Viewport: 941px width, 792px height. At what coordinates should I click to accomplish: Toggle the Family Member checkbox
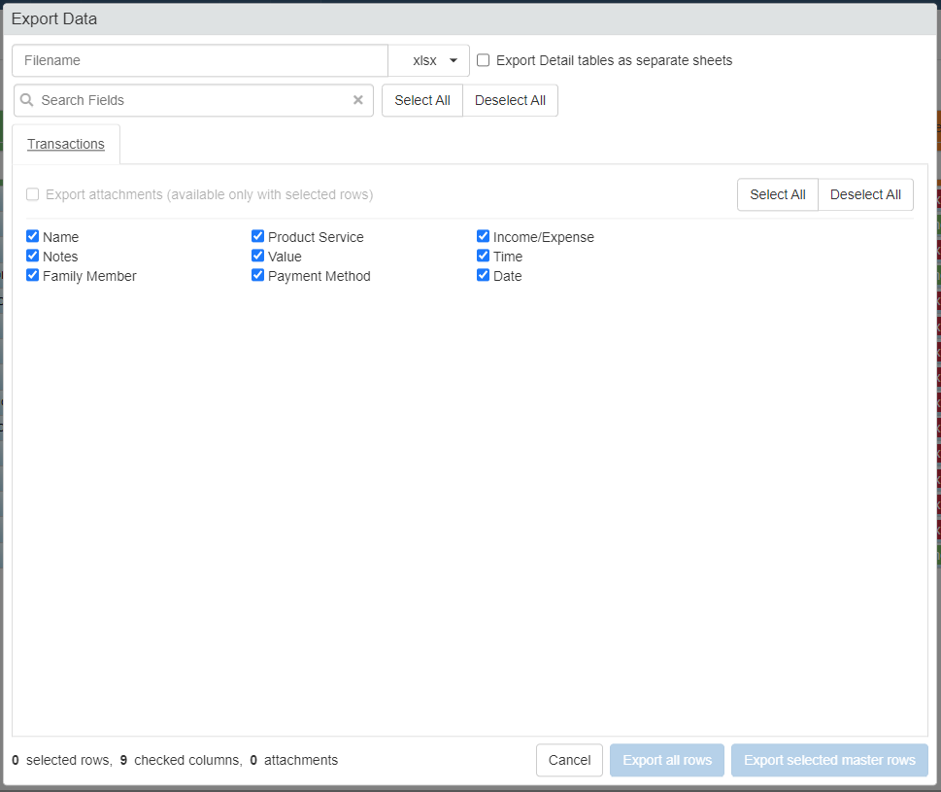coord(33,275)
